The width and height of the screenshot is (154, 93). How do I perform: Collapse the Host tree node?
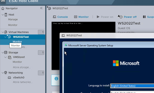click(3, 15)
